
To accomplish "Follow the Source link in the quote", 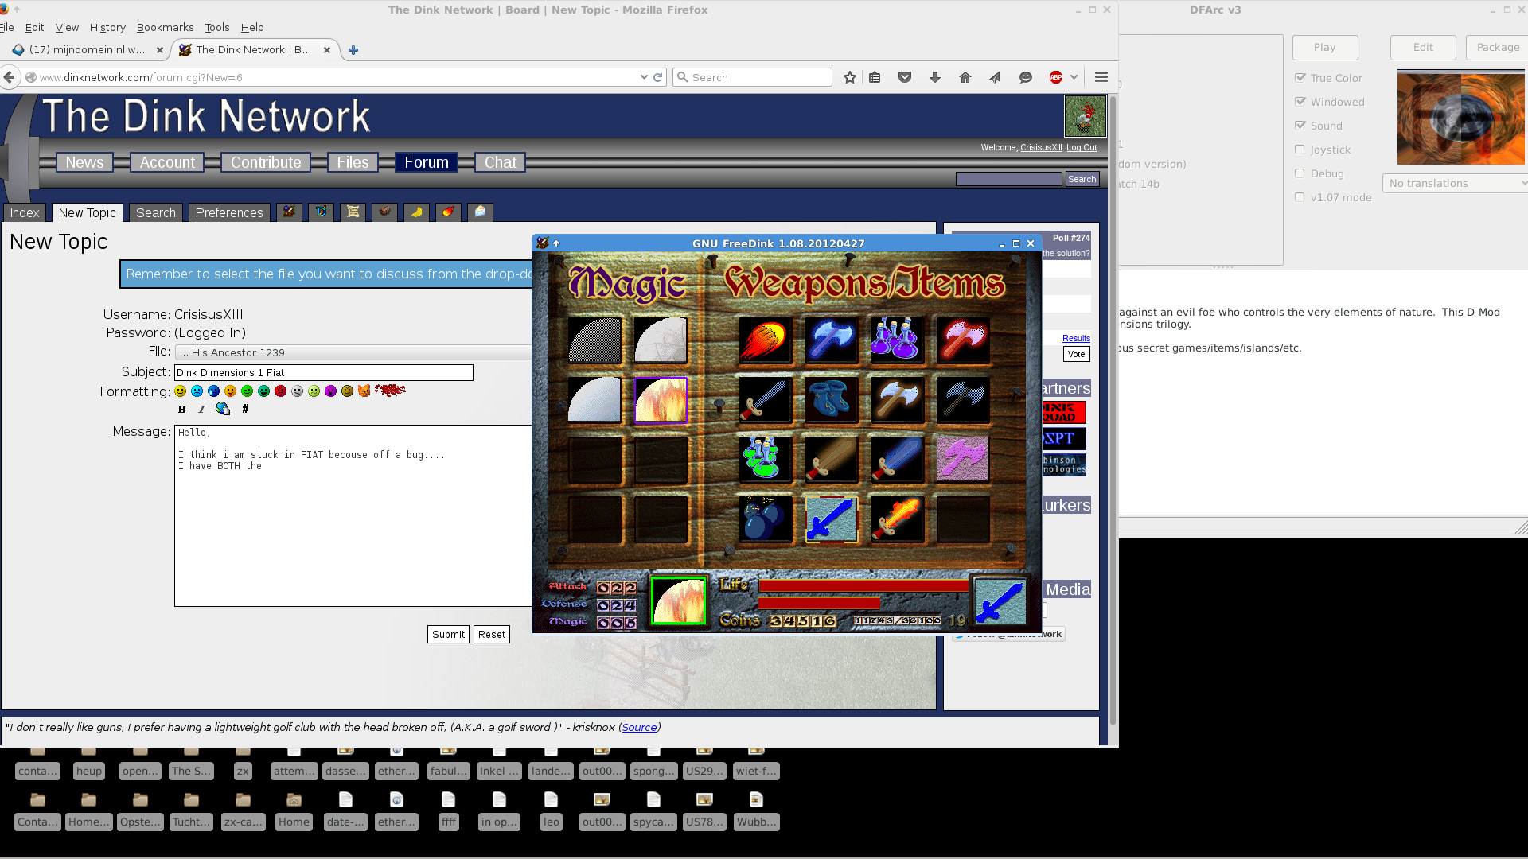I will (639, 727).
